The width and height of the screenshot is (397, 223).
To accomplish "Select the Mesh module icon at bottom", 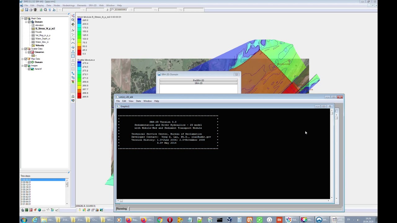I will pyautogui.click(x=22, y=210).
